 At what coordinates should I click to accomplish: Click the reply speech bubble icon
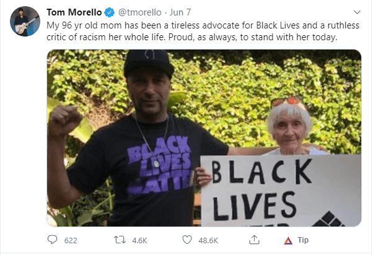click(52, 240)
